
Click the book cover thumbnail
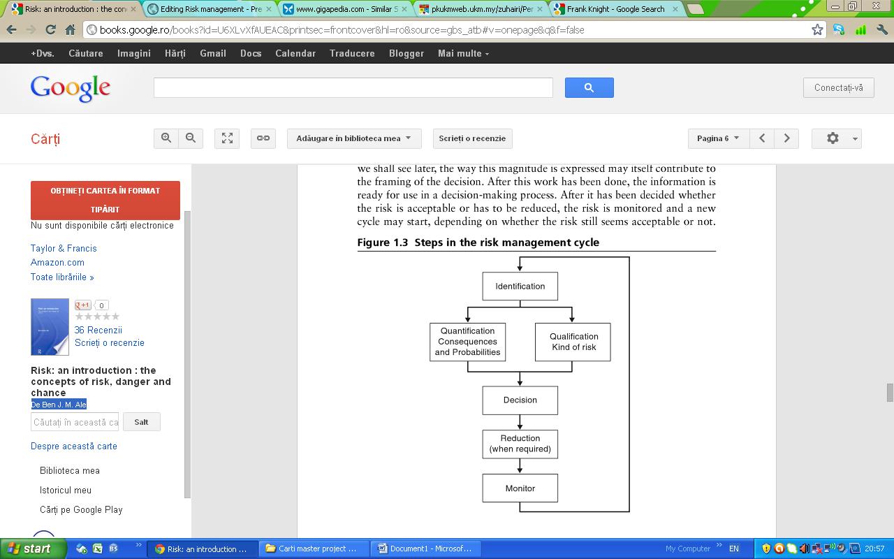click(50, 327)
